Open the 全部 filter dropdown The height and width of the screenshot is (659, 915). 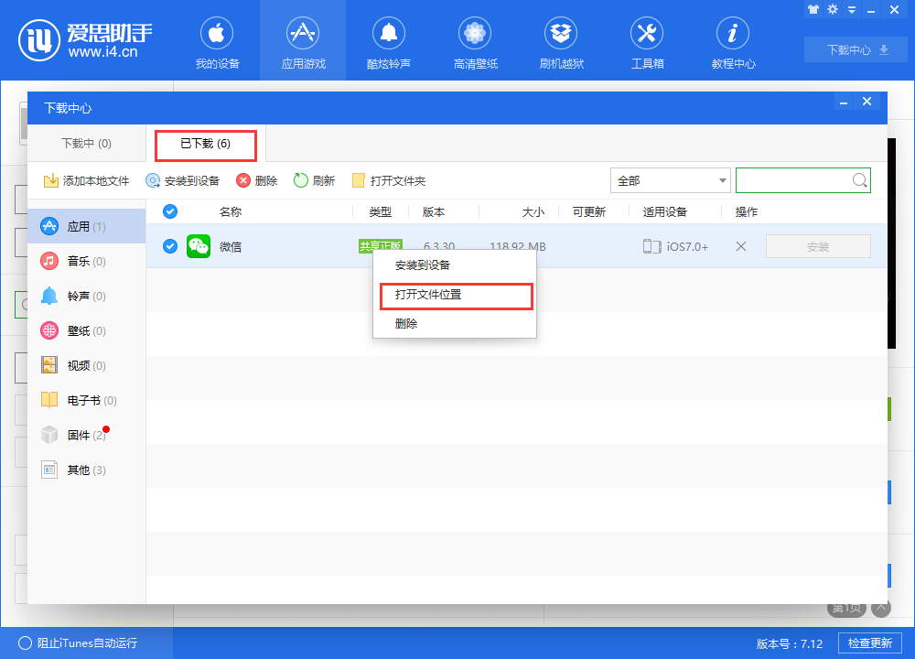coord(671,180)
